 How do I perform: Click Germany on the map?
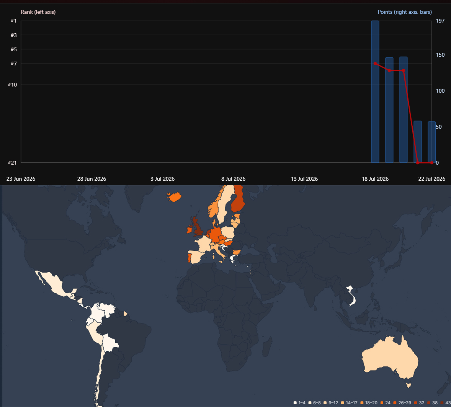point(216,235)
